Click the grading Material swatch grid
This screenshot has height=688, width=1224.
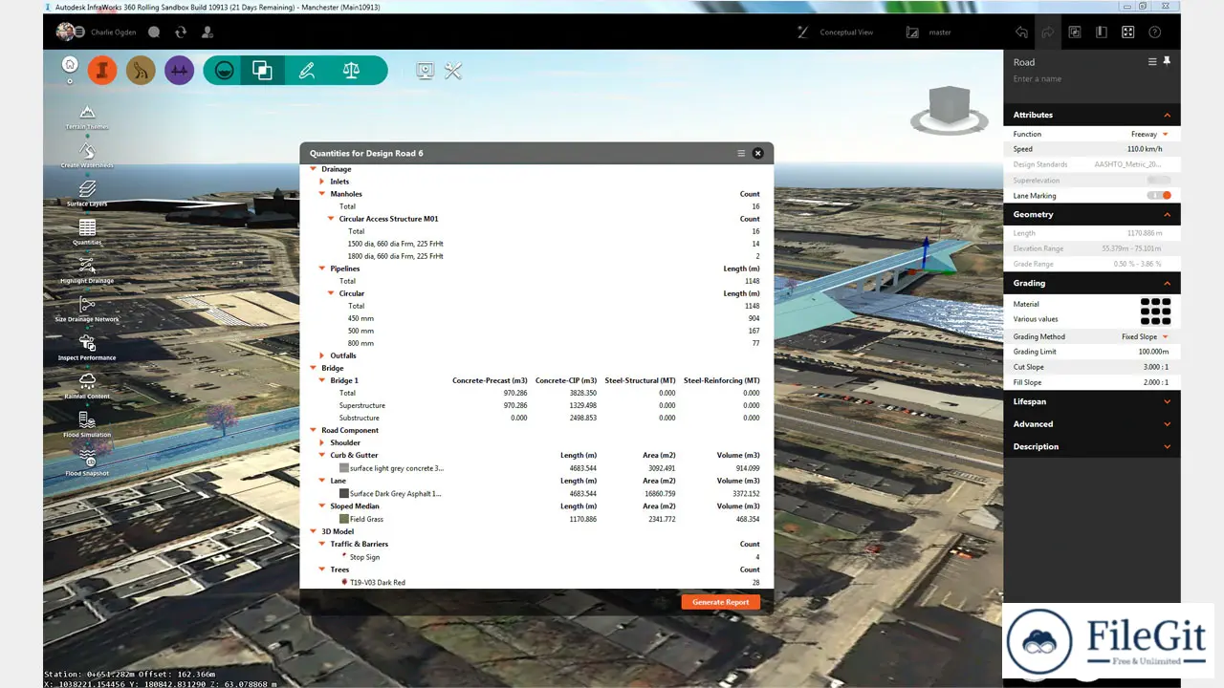pyautogui.click(x=1155, y=312)
